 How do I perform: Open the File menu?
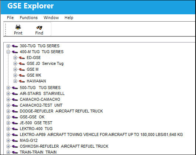pyautogui.click(x=10, y=18)
